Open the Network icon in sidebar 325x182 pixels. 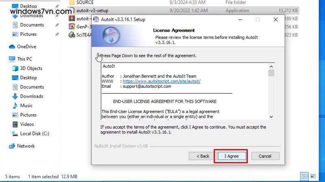(x=12, y=146)
